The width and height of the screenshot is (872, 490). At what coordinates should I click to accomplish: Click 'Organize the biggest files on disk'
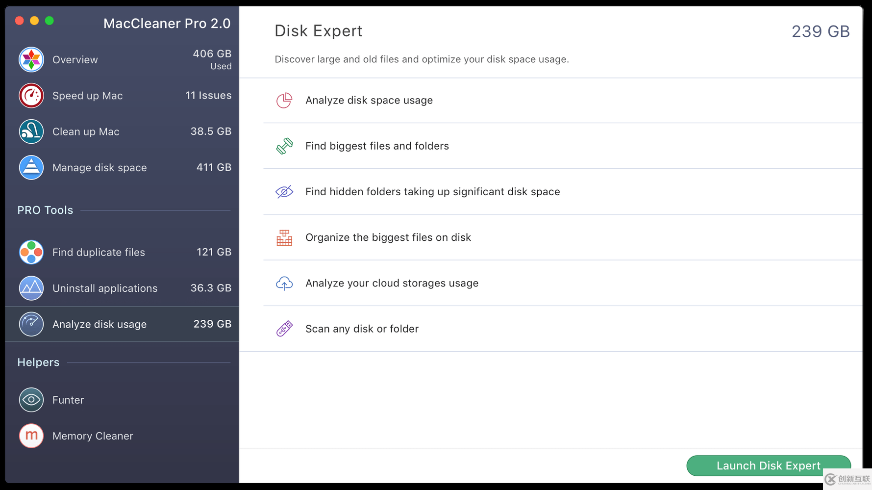click(x=563, y=237)
